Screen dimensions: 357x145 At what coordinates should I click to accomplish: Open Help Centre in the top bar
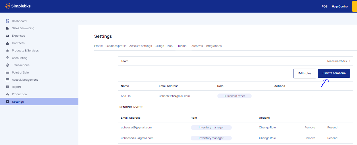point(339,7)
